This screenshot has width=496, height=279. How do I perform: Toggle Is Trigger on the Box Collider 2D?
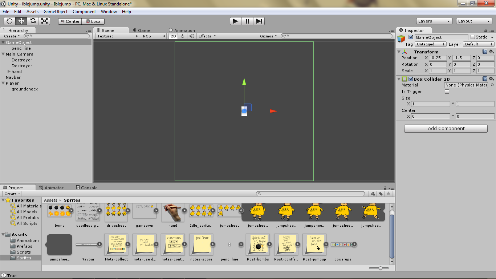447,92
